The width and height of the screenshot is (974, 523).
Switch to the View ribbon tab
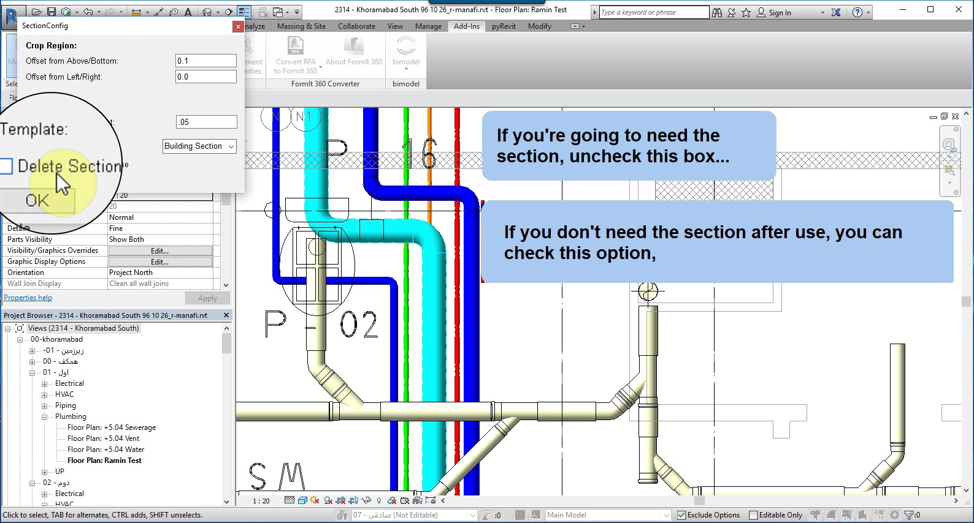tap(395, 26)
